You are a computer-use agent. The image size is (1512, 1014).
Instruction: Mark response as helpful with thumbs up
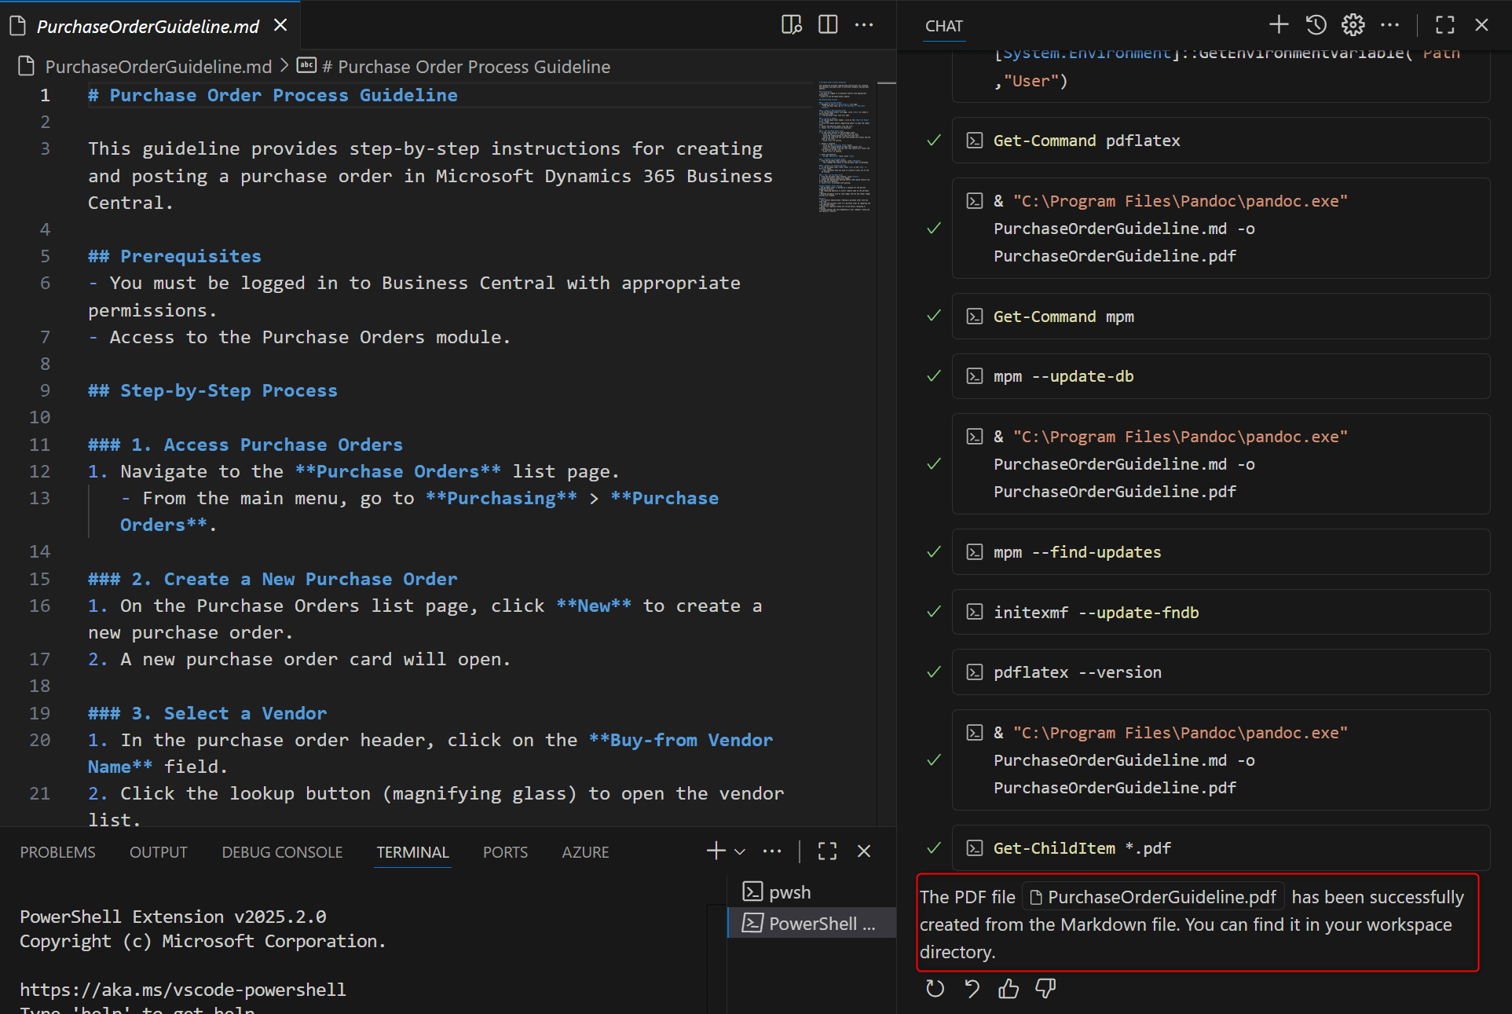click(1009, 989)
